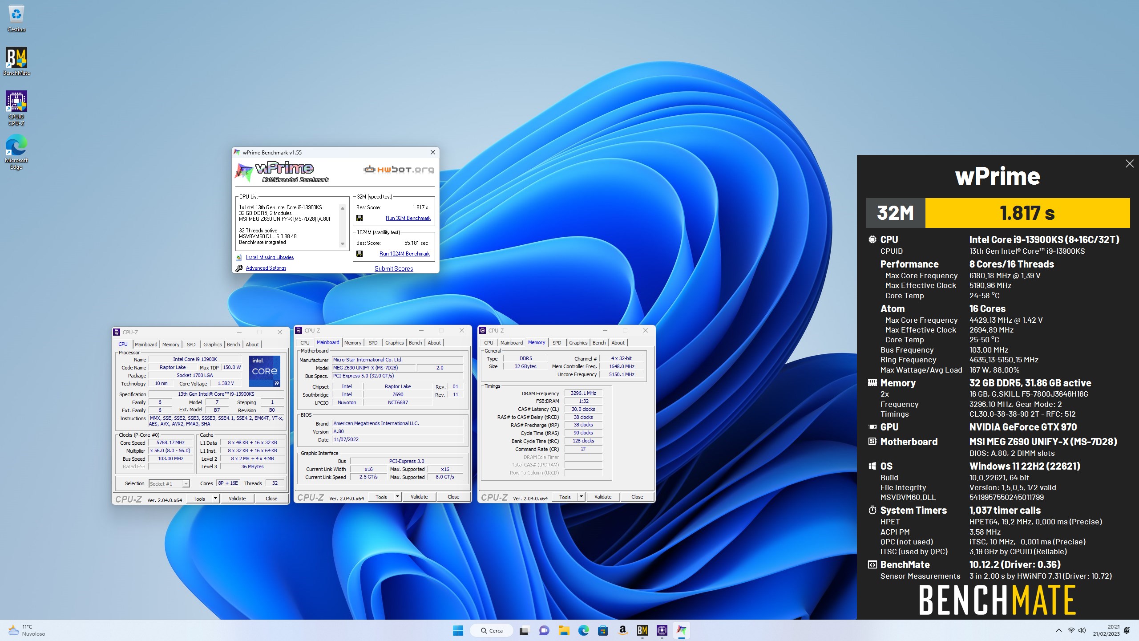Open the notification bell icon
Screen dimensions: 1139x641
click(x=1127, y=630)
